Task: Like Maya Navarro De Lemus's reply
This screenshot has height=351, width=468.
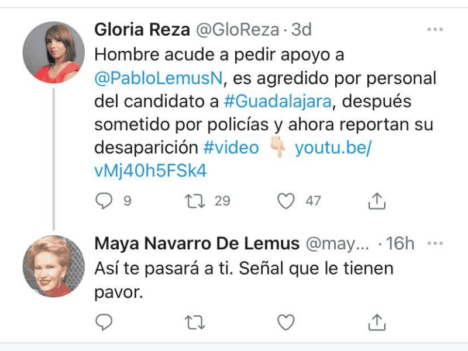Action: tap(285, 321)
